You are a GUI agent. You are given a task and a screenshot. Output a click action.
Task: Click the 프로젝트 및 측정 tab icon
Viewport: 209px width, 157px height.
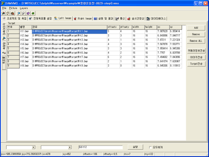(x=4, y=18)
